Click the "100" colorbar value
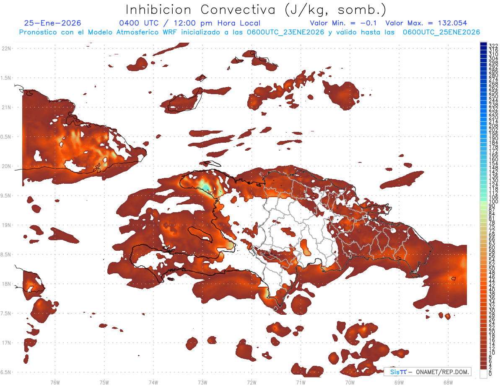The image size is (503, 388). click(x=493, y=202)
